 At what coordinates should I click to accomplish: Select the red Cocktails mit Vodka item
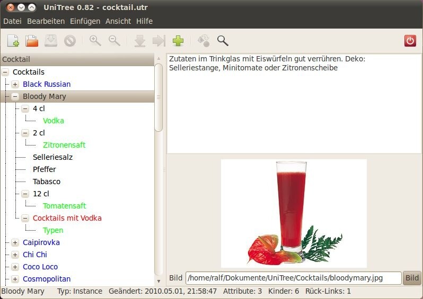(x=67, y=218)
